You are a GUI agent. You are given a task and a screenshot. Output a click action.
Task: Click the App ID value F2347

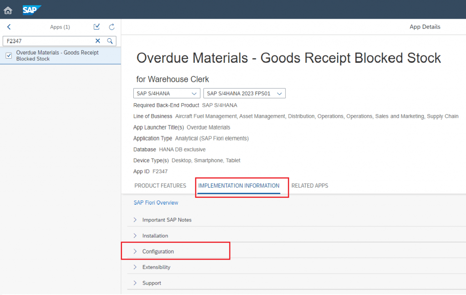click(160, 171)
